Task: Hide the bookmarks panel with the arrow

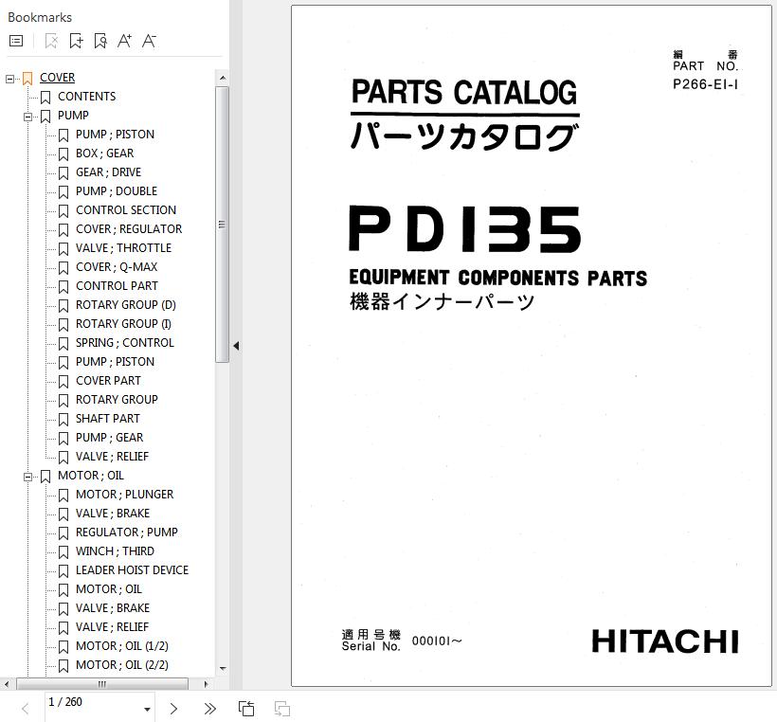Action: (236, 346)
